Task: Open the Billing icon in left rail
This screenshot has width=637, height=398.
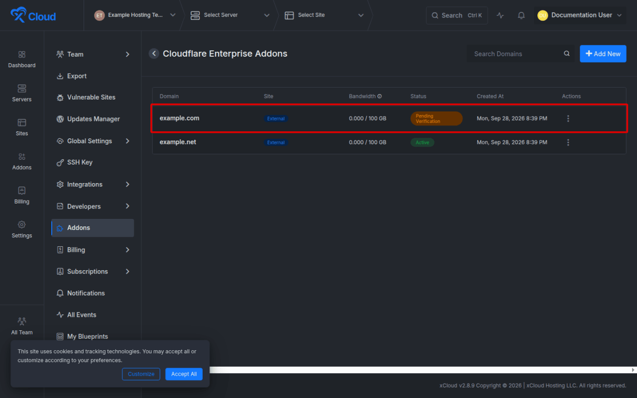Action: (x=22, y=191)
